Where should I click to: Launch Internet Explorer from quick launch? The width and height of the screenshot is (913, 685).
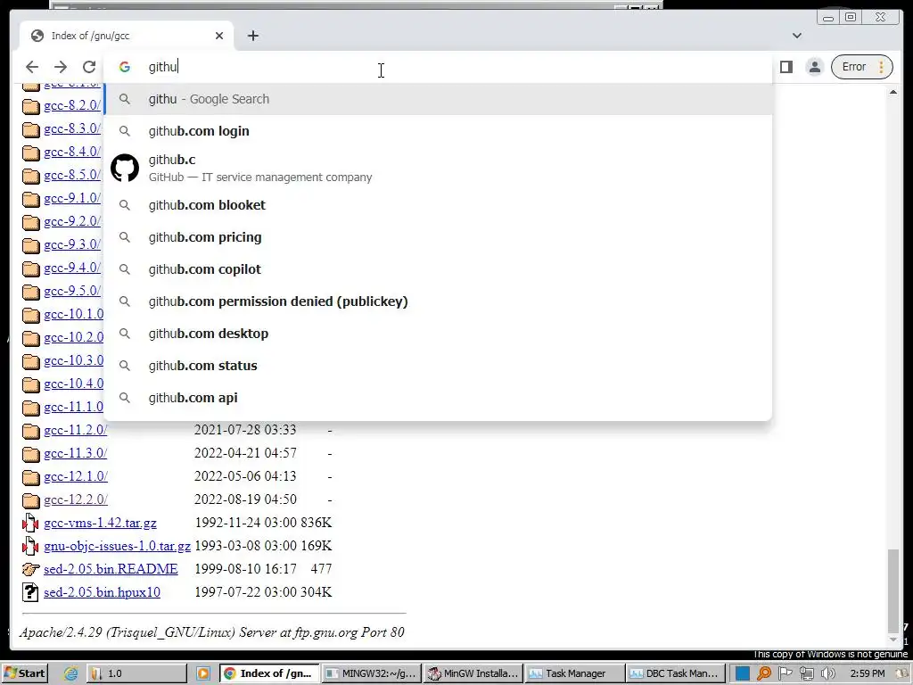(70, 673)
